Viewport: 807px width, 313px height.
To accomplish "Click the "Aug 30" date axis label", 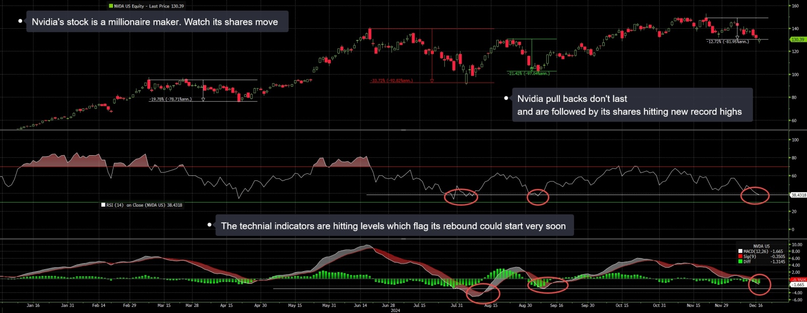I will coord(526,305).
